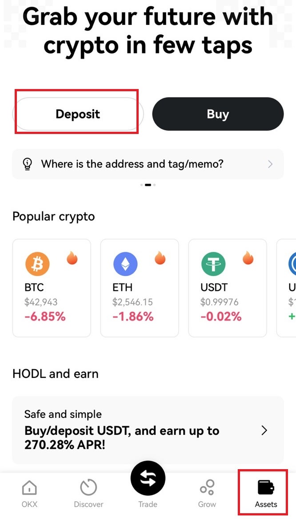The width and height of the screenshot is (296, 519).
Task: Tap the black Buy button
Action: 218,114
